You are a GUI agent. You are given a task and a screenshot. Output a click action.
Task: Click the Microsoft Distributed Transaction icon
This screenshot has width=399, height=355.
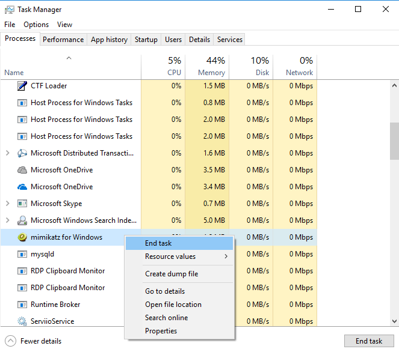pyautogui.click(x=22, y=153)
